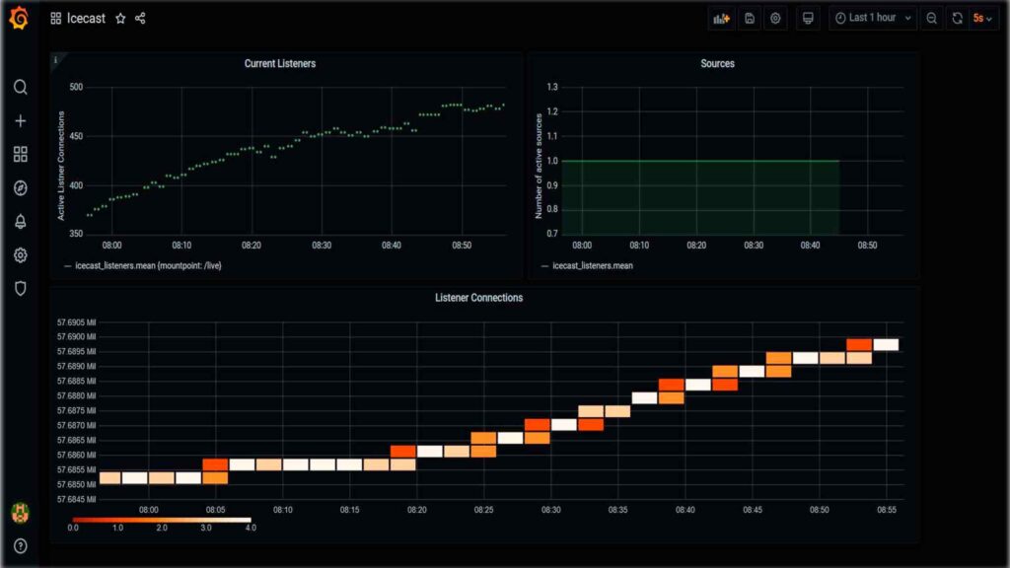The height and width of the screenshot is (568, 1010).
Task: Open the Server Admin shield icon
Action: (x=20, y=289)
